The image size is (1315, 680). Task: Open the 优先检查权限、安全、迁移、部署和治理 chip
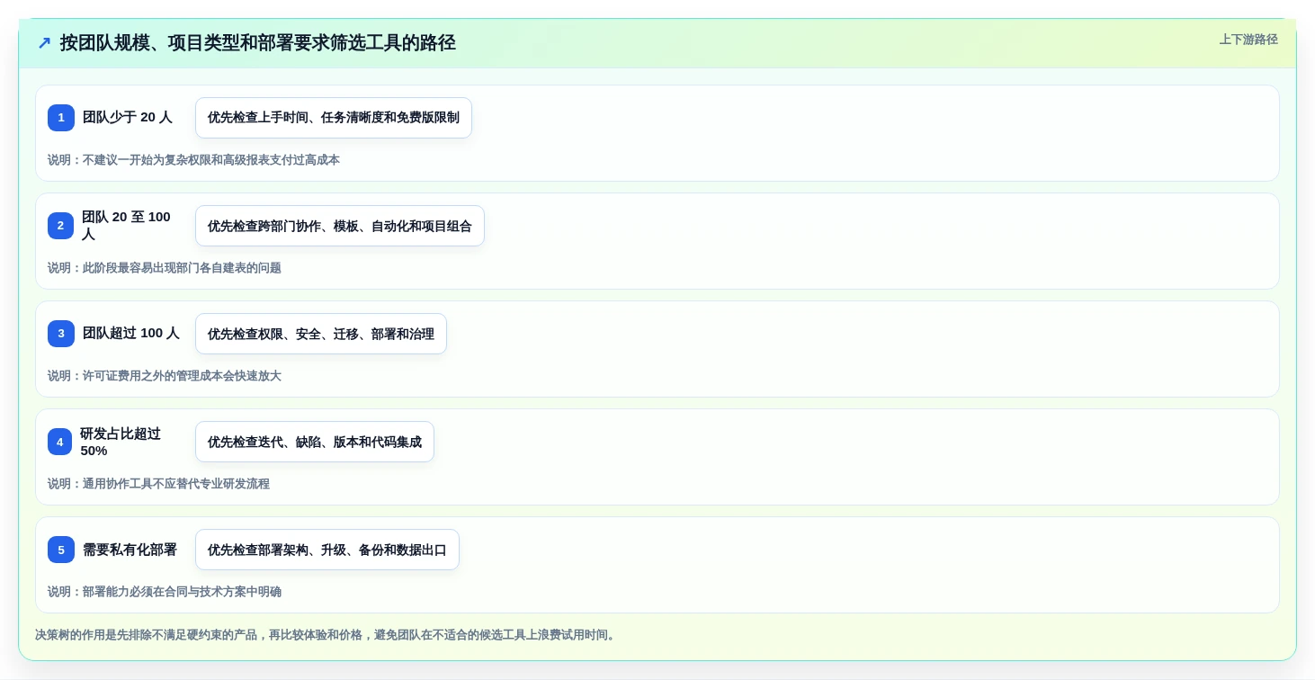[321, 334]
